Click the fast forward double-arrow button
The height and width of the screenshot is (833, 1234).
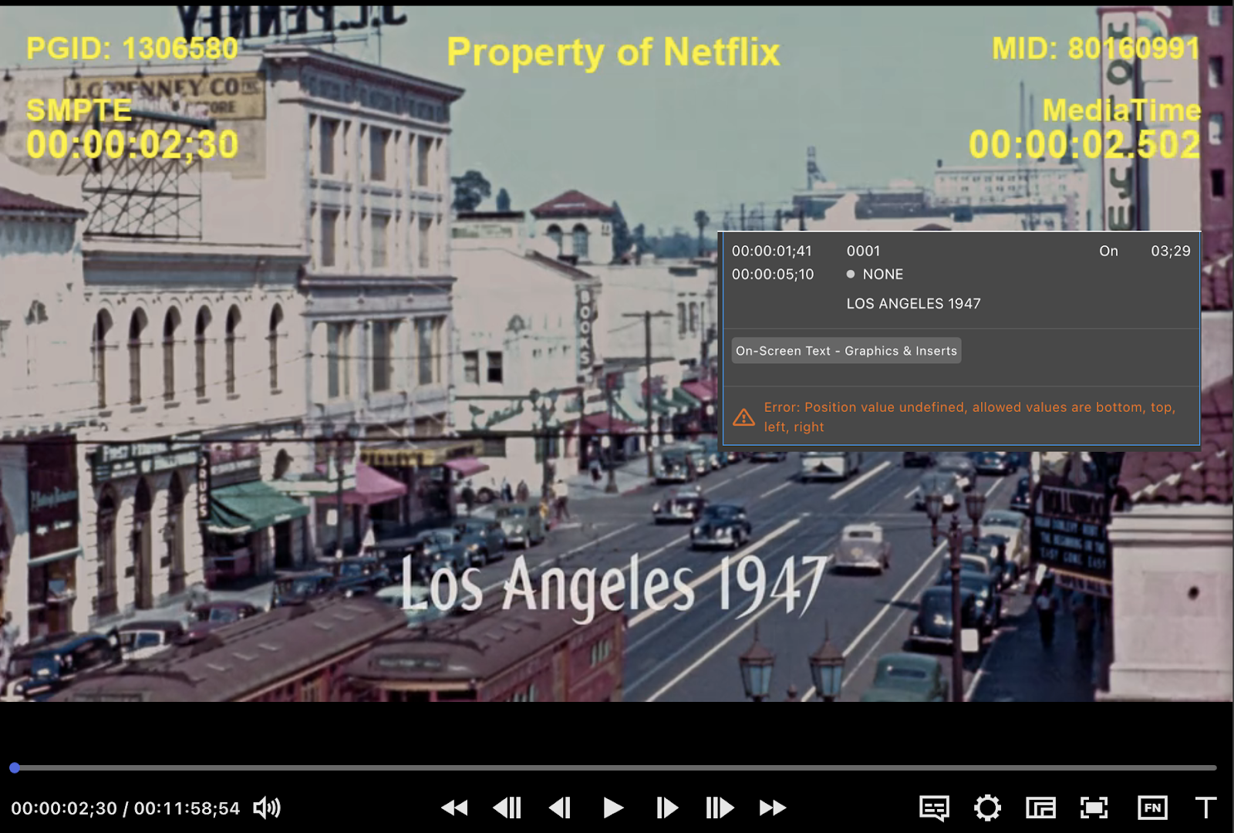[x=773, y=808]
